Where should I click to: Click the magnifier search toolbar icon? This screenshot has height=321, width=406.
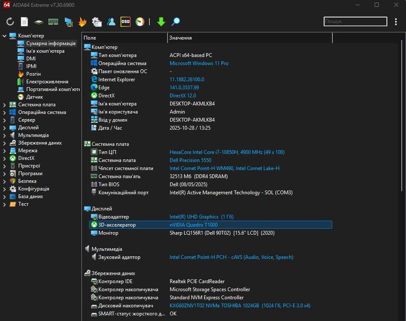tap(176, 22)
